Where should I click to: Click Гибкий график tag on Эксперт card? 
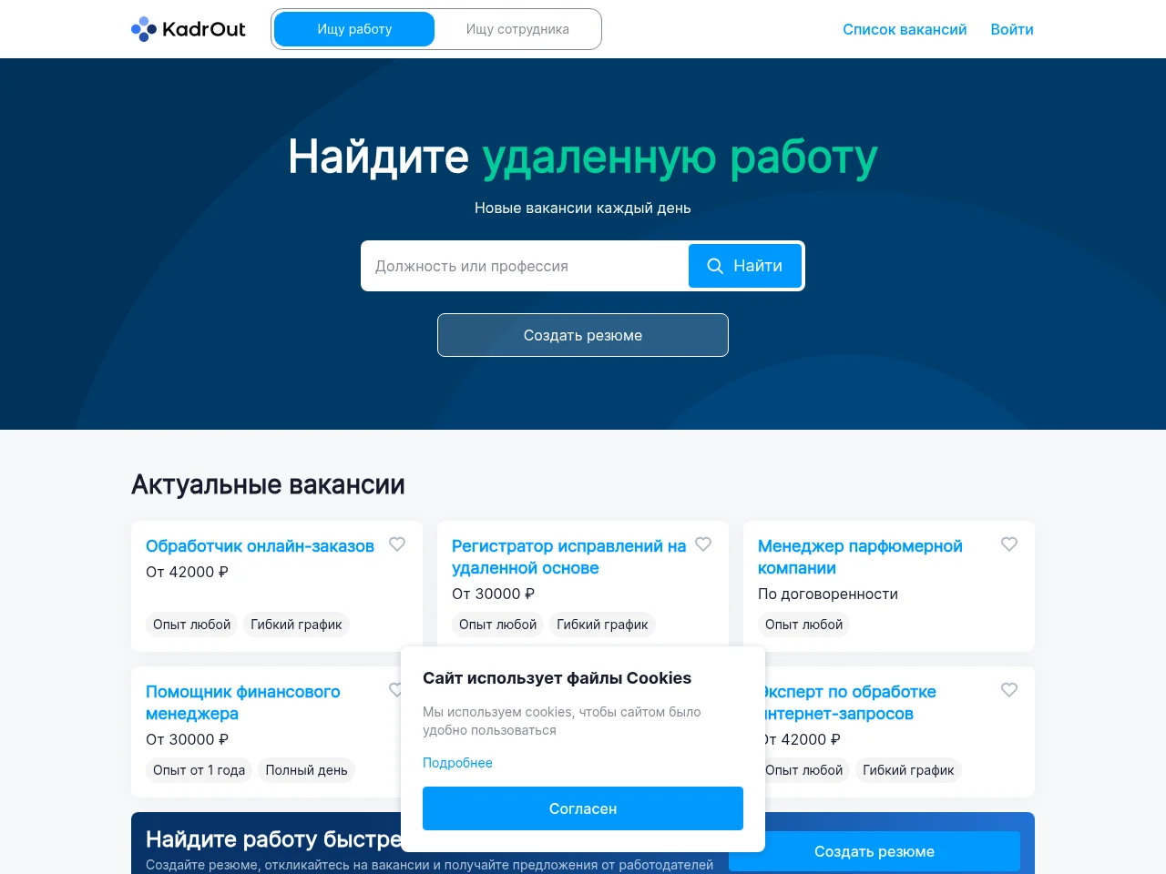coord(908,770)
